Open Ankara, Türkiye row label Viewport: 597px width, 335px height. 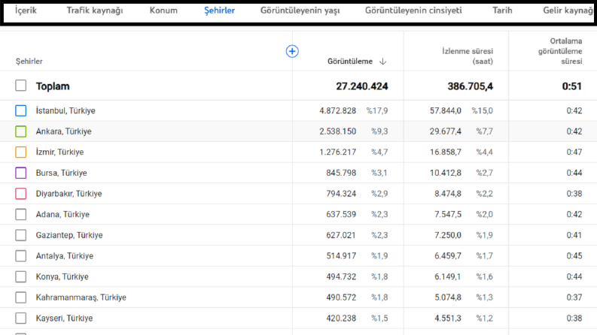tap(63, 131)
